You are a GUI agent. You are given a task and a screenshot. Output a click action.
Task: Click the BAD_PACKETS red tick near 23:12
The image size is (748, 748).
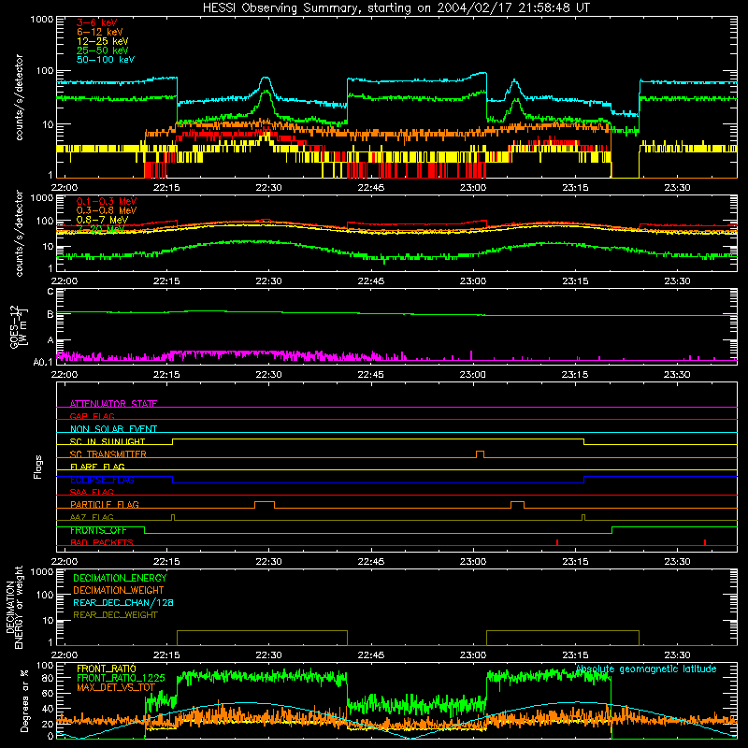[x=557, y=542]
